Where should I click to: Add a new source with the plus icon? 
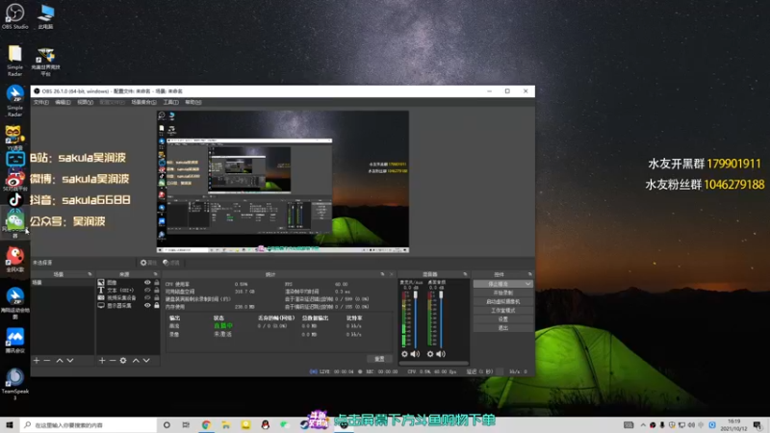[x=102, y=360]
